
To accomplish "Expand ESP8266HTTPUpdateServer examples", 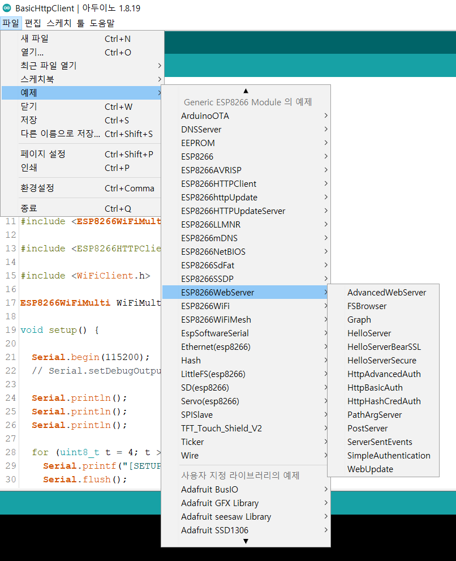I will pos(246,211).
